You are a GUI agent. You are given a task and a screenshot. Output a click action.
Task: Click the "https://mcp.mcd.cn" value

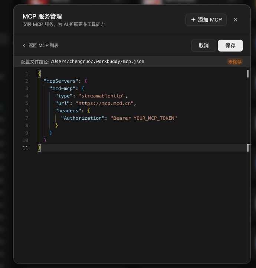click(105, 103)
